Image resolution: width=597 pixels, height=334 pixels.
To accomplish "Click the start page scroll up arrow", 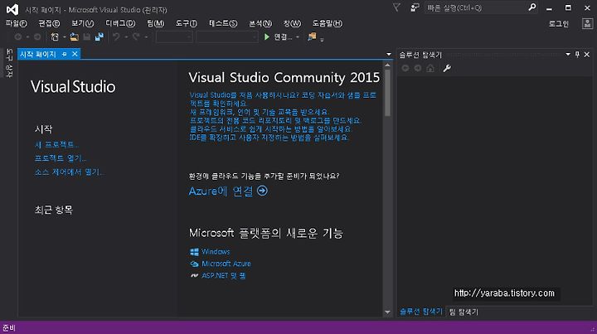I will point(387,65).
